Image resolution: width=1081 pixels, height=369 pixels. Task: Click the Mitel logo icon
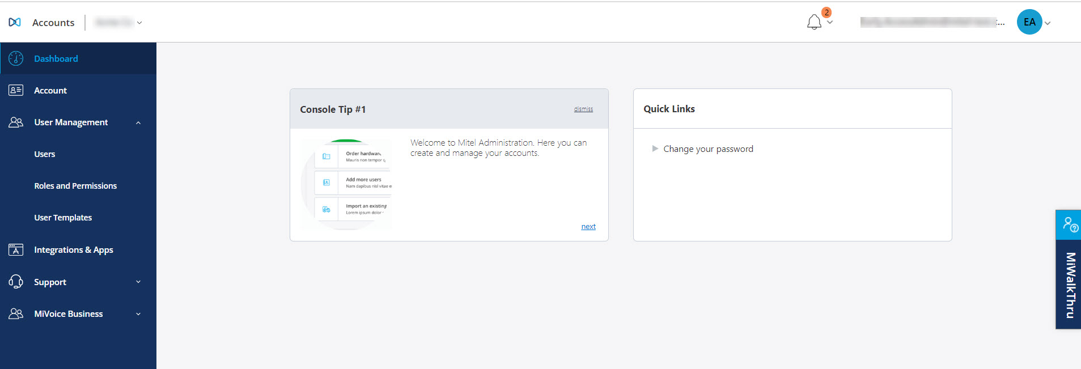(15, 22)
